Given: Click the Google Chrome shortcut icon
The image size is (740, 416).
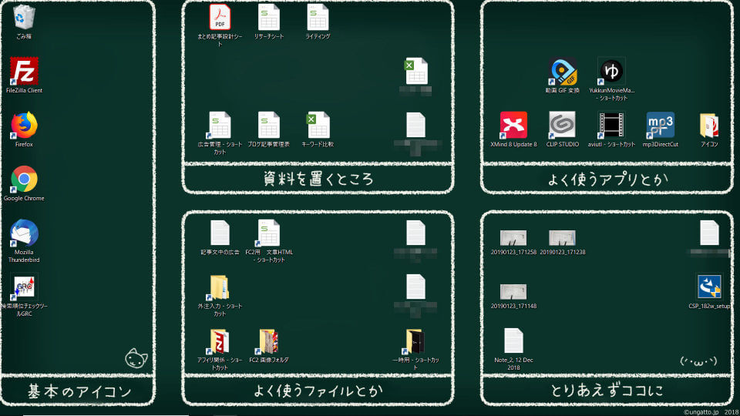Looking at the screenshot, I should [x=24, y=179].
